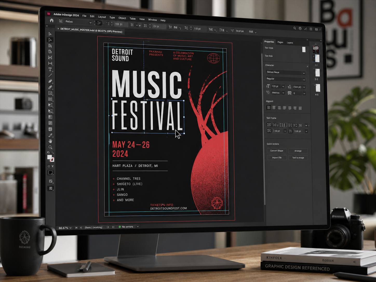Go to first page arrow
The height and width of the screenshot is (282, 376).
pos(76,228)
